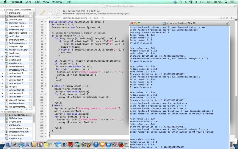Screen dimensions: 238x149
Task: Fold the for loop at line 108
Action: point(46,117)
